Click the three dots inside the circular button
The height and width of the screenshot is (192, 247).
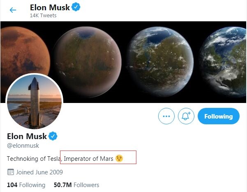pos(166,116)
